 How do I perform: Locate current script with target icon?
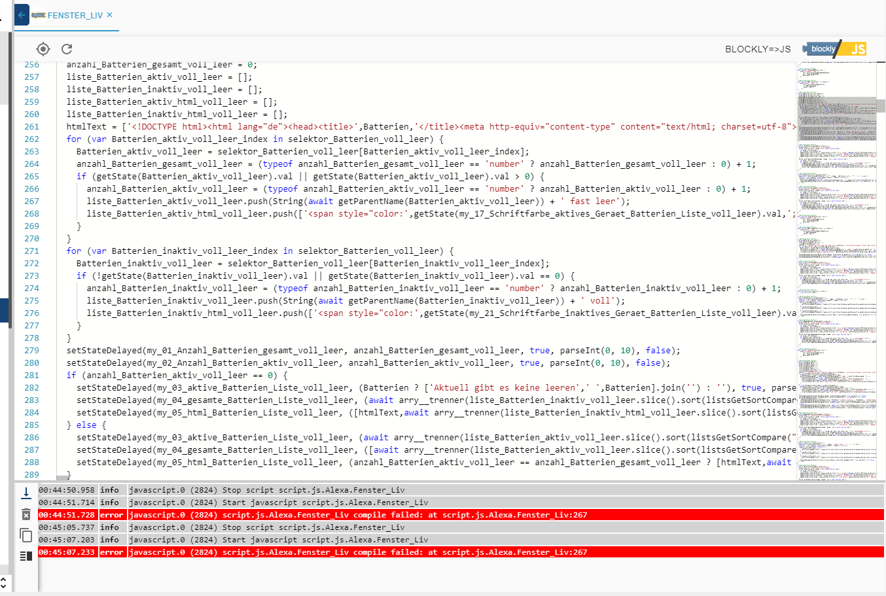click(43, 48)
